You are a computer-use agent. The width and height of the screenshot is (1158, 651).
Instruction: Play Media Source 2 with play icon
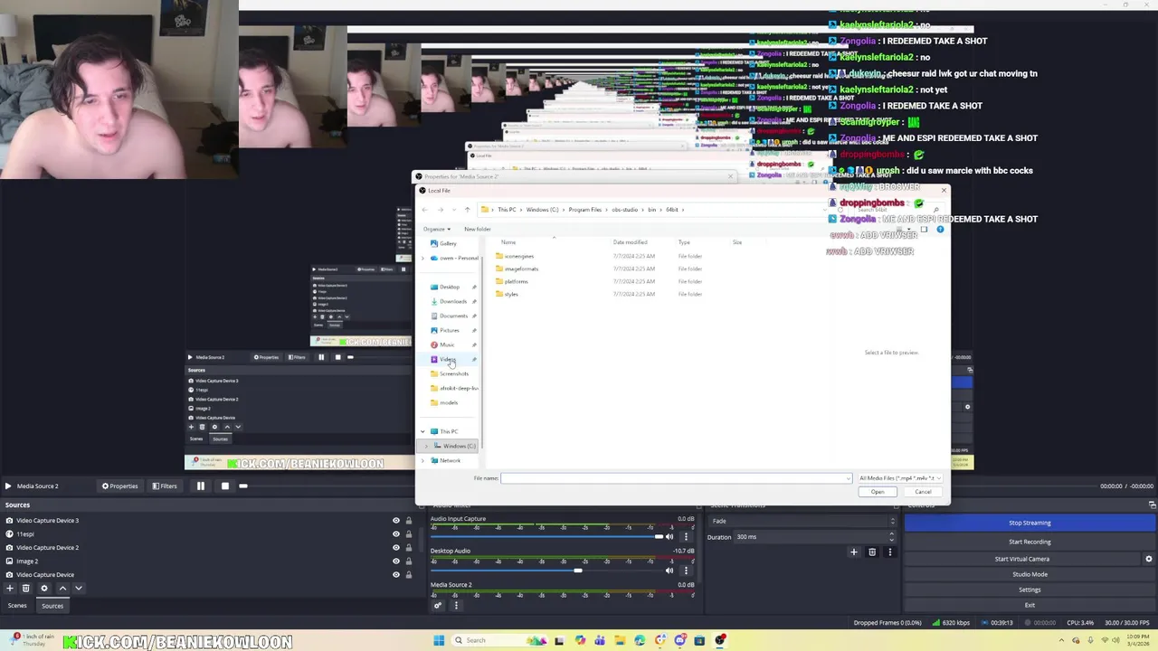point(8,486)
